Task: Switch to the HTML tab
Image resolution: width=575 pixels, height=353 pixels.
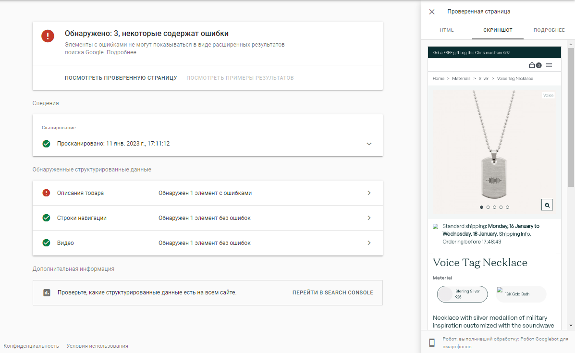Action: 446,30
